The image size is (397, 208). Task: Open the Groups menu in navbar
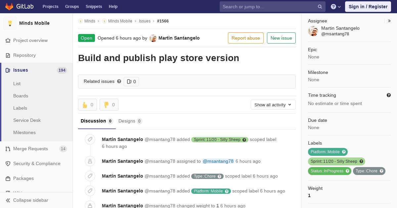point(72,7)
